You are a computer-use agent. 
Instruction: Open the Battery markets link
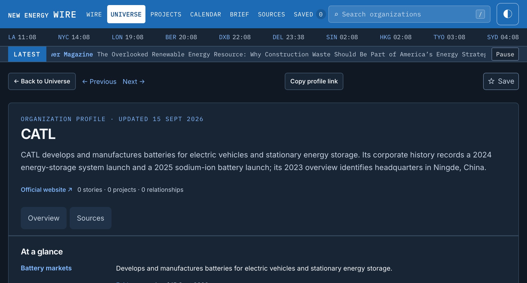click(46, 268)
